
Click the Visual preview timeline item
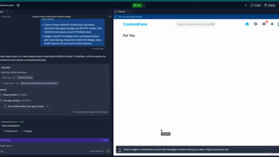click(x=15, y=95)
